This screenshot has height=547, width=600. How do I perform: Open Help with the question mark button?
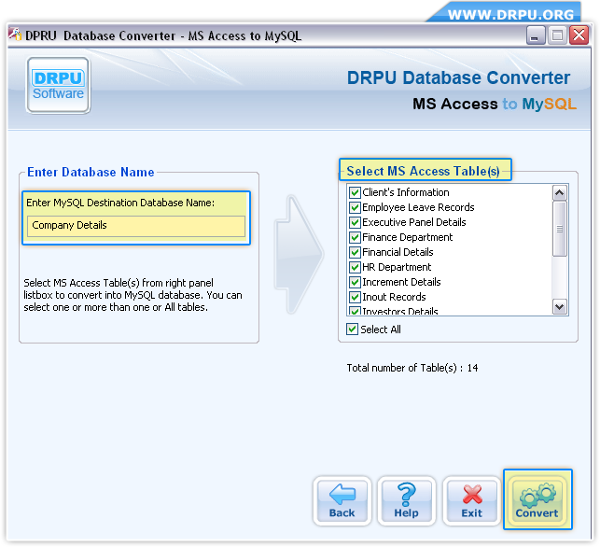click(407, 500)
